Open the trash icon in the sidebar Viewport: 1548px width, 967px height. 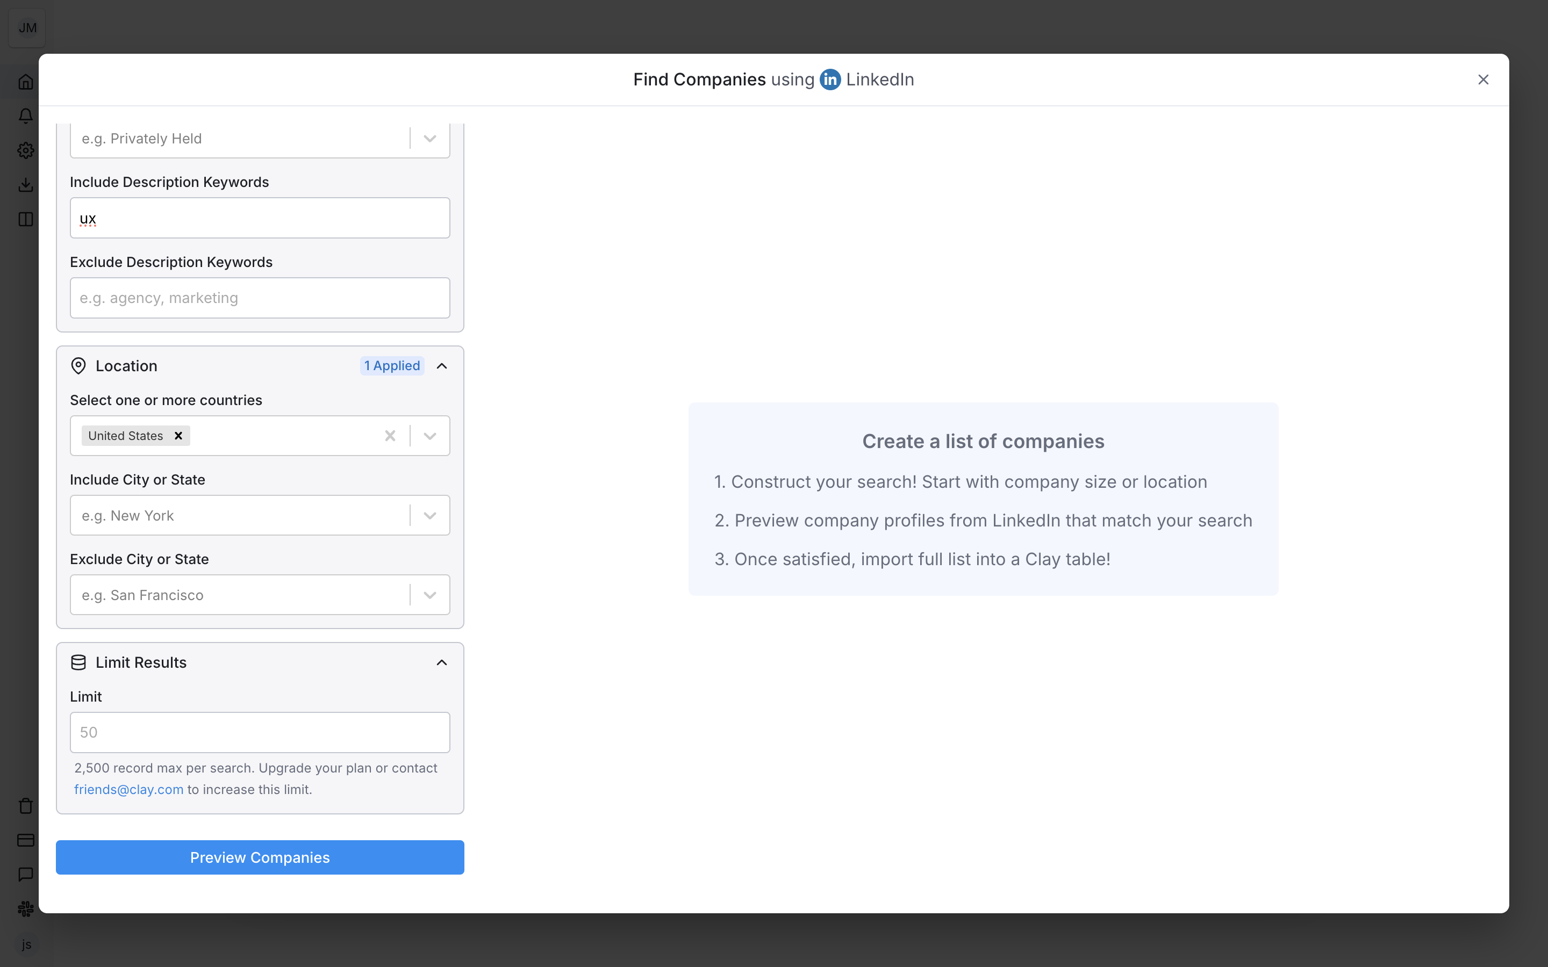tap(26, 806)
